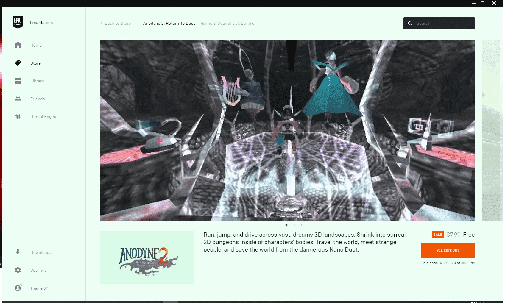505x303 pixels.
Task: Close the Epic Games launcher window
Action: [494, 3]
